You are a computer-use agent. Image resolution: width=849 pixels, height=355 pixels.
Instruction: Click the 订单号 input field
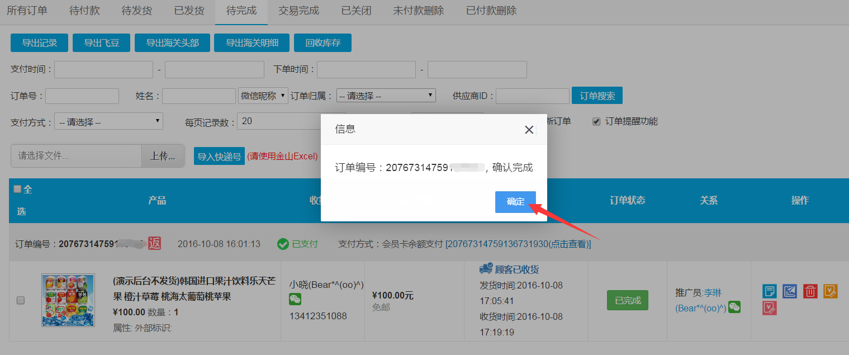[82, 96]
